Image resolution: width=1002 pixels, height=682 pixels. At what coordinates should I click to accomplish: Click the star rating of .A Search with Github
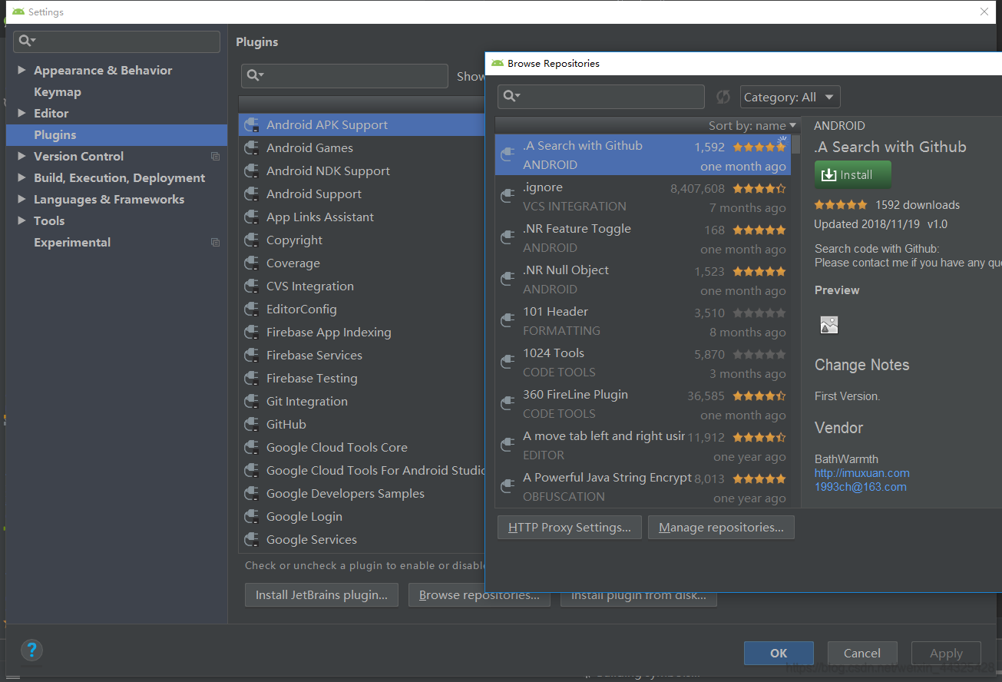click(x=759, y=147)
